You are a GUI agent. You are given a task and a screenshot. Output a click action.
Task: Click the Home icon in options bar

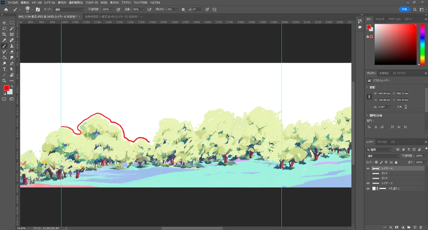point(6,10)
